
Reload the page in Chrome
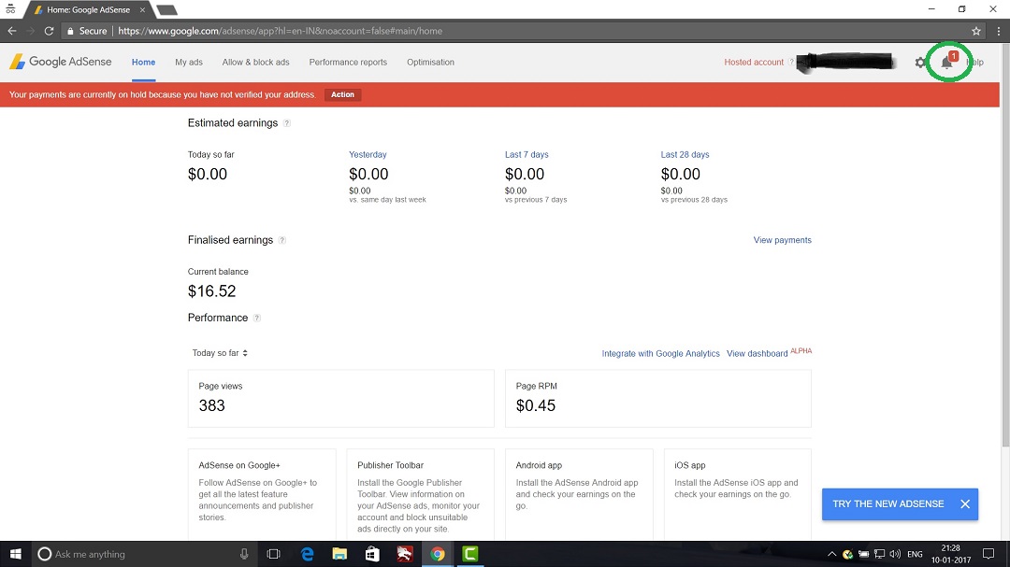point(49,31)
